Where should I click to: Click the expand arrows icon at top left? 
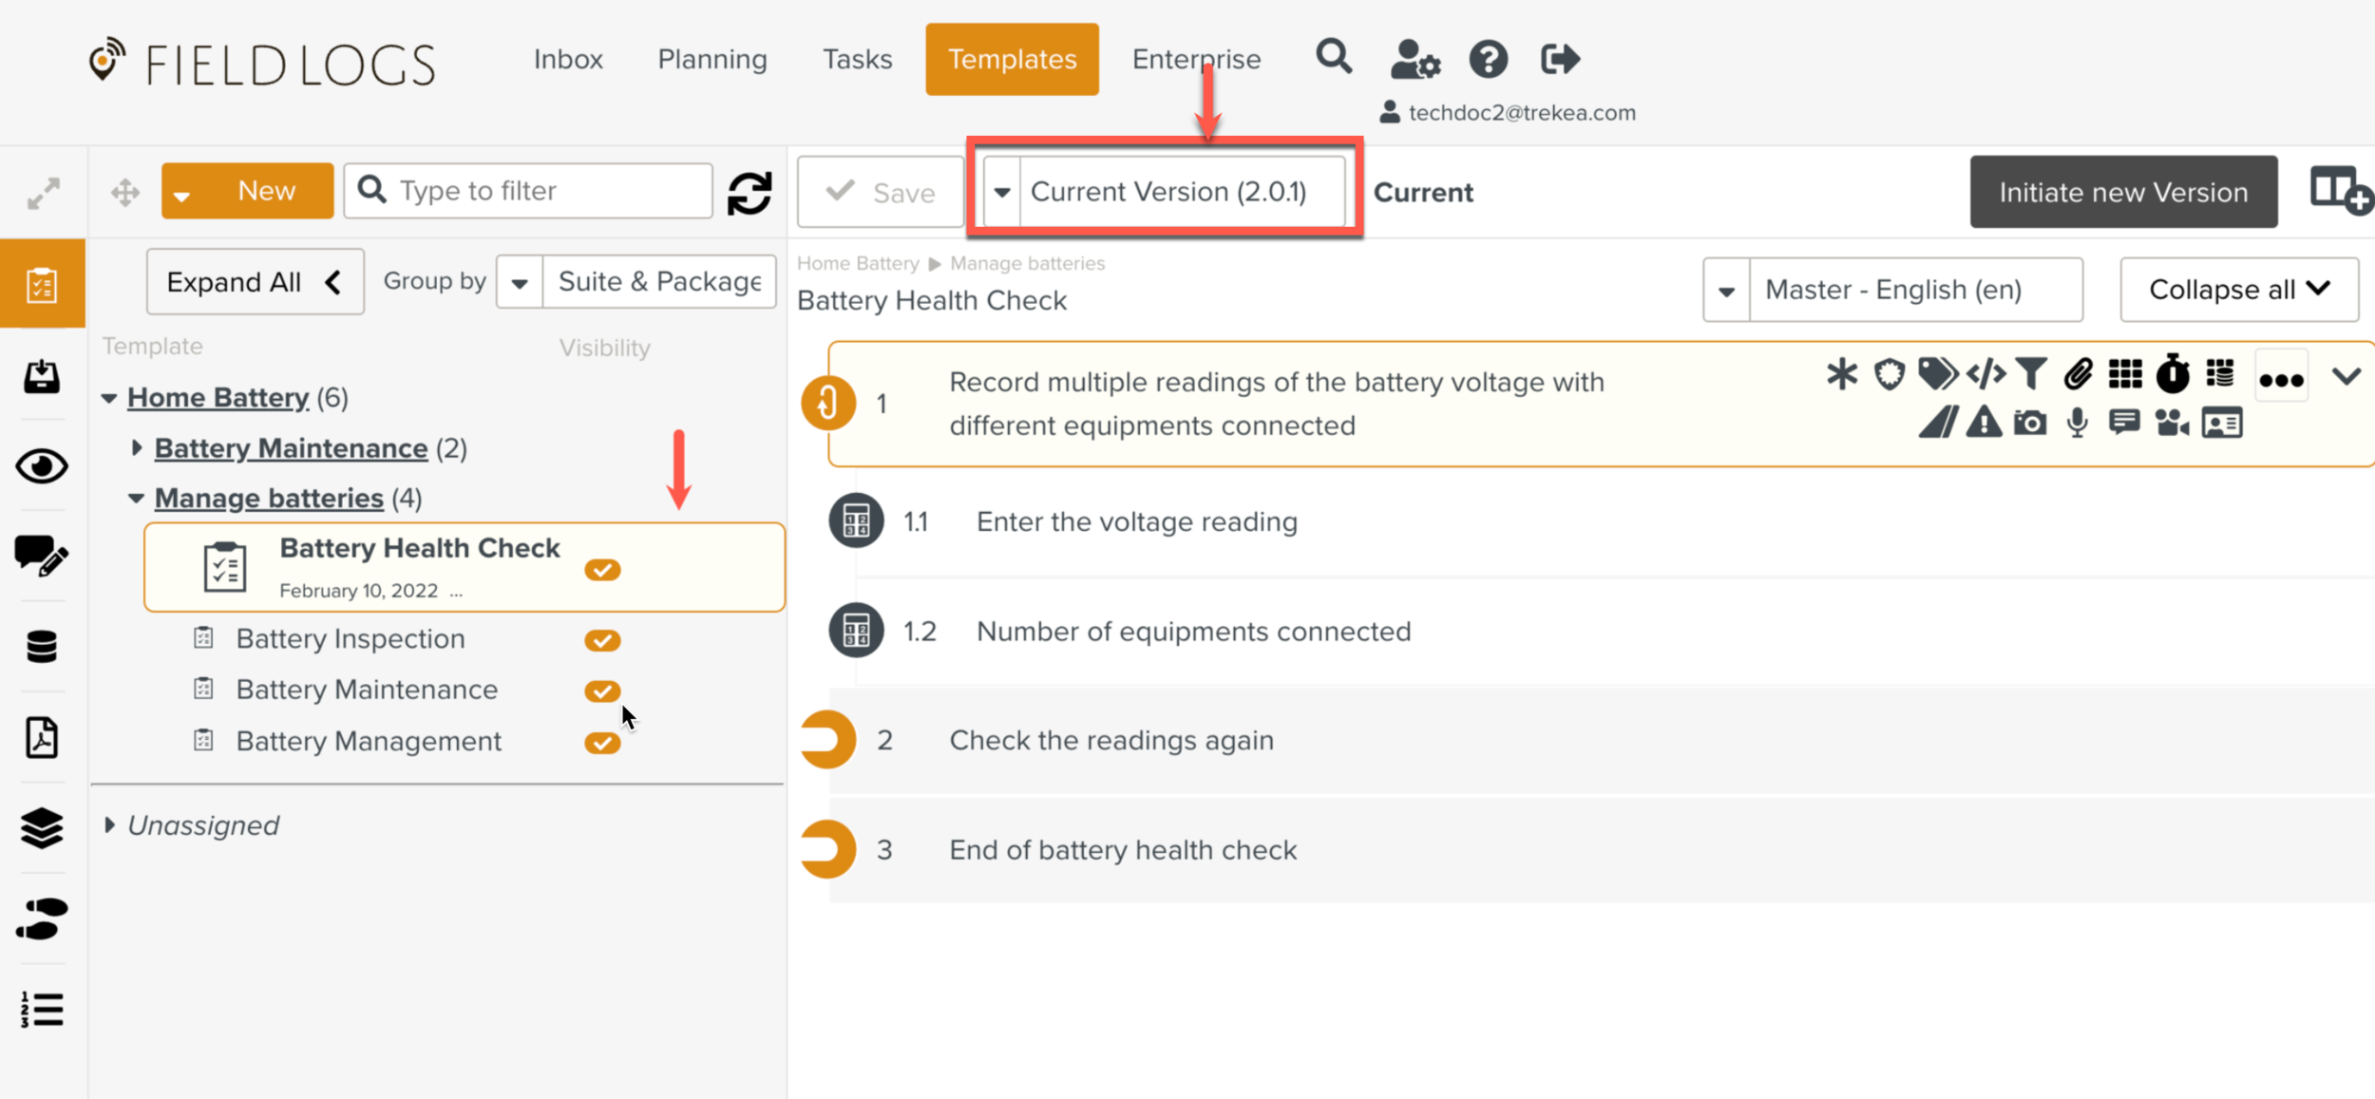click(44, 193)
